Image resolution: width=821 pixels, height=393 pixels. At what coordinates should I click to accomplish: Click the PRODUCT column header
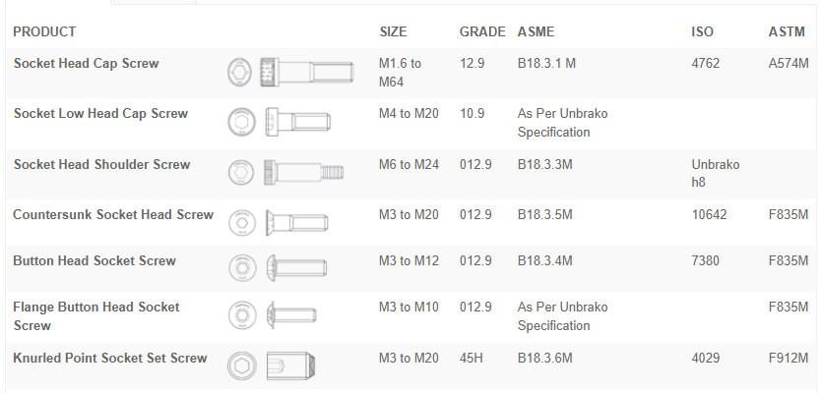point(44,32)
